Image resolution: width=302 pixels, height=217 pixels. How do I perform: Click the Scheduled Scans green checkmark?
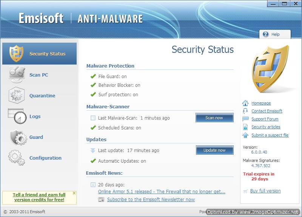[x=93, y=128]
